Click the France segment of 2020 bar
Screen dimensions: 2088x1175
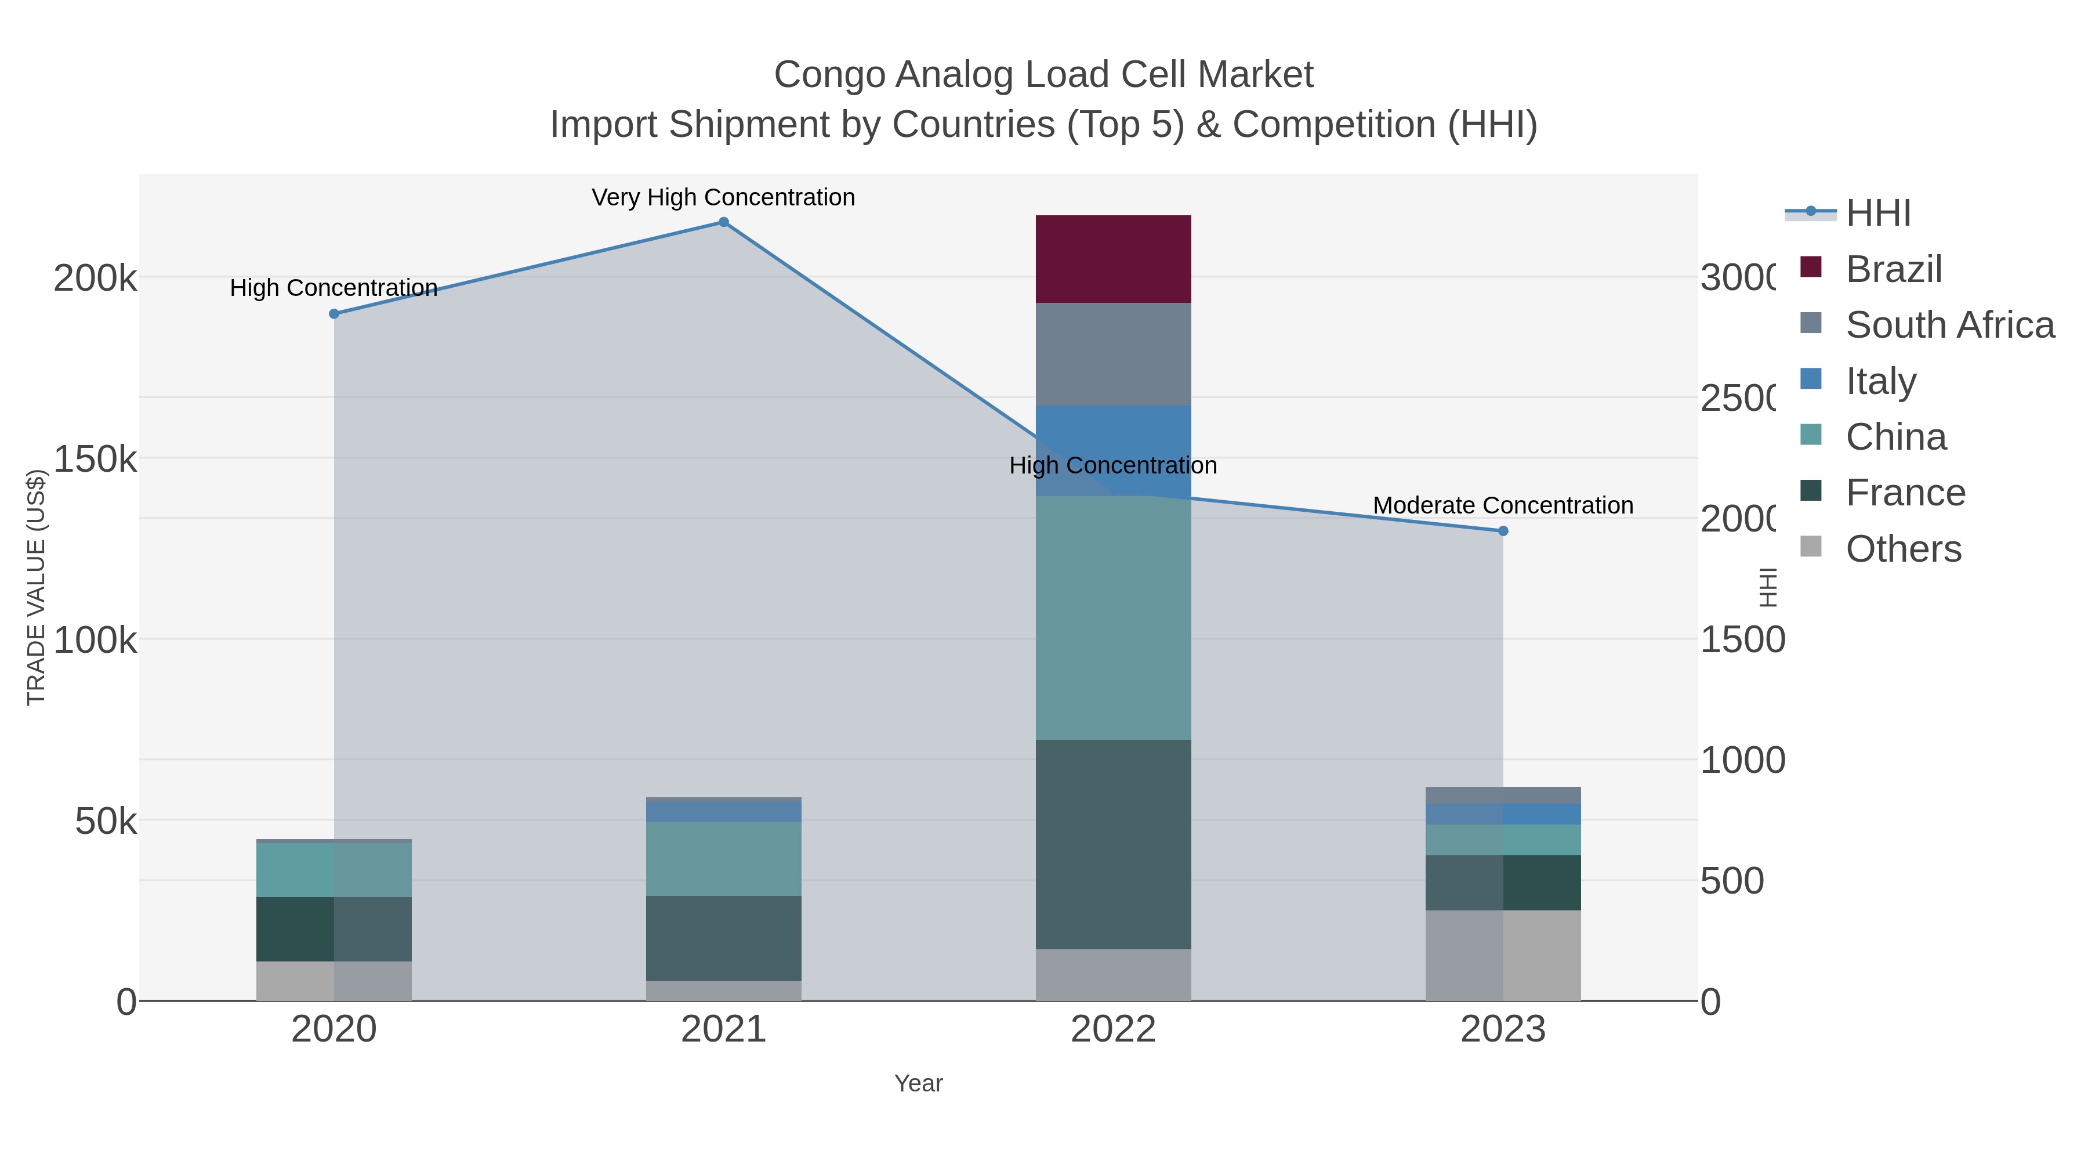[x=334, y=930]
